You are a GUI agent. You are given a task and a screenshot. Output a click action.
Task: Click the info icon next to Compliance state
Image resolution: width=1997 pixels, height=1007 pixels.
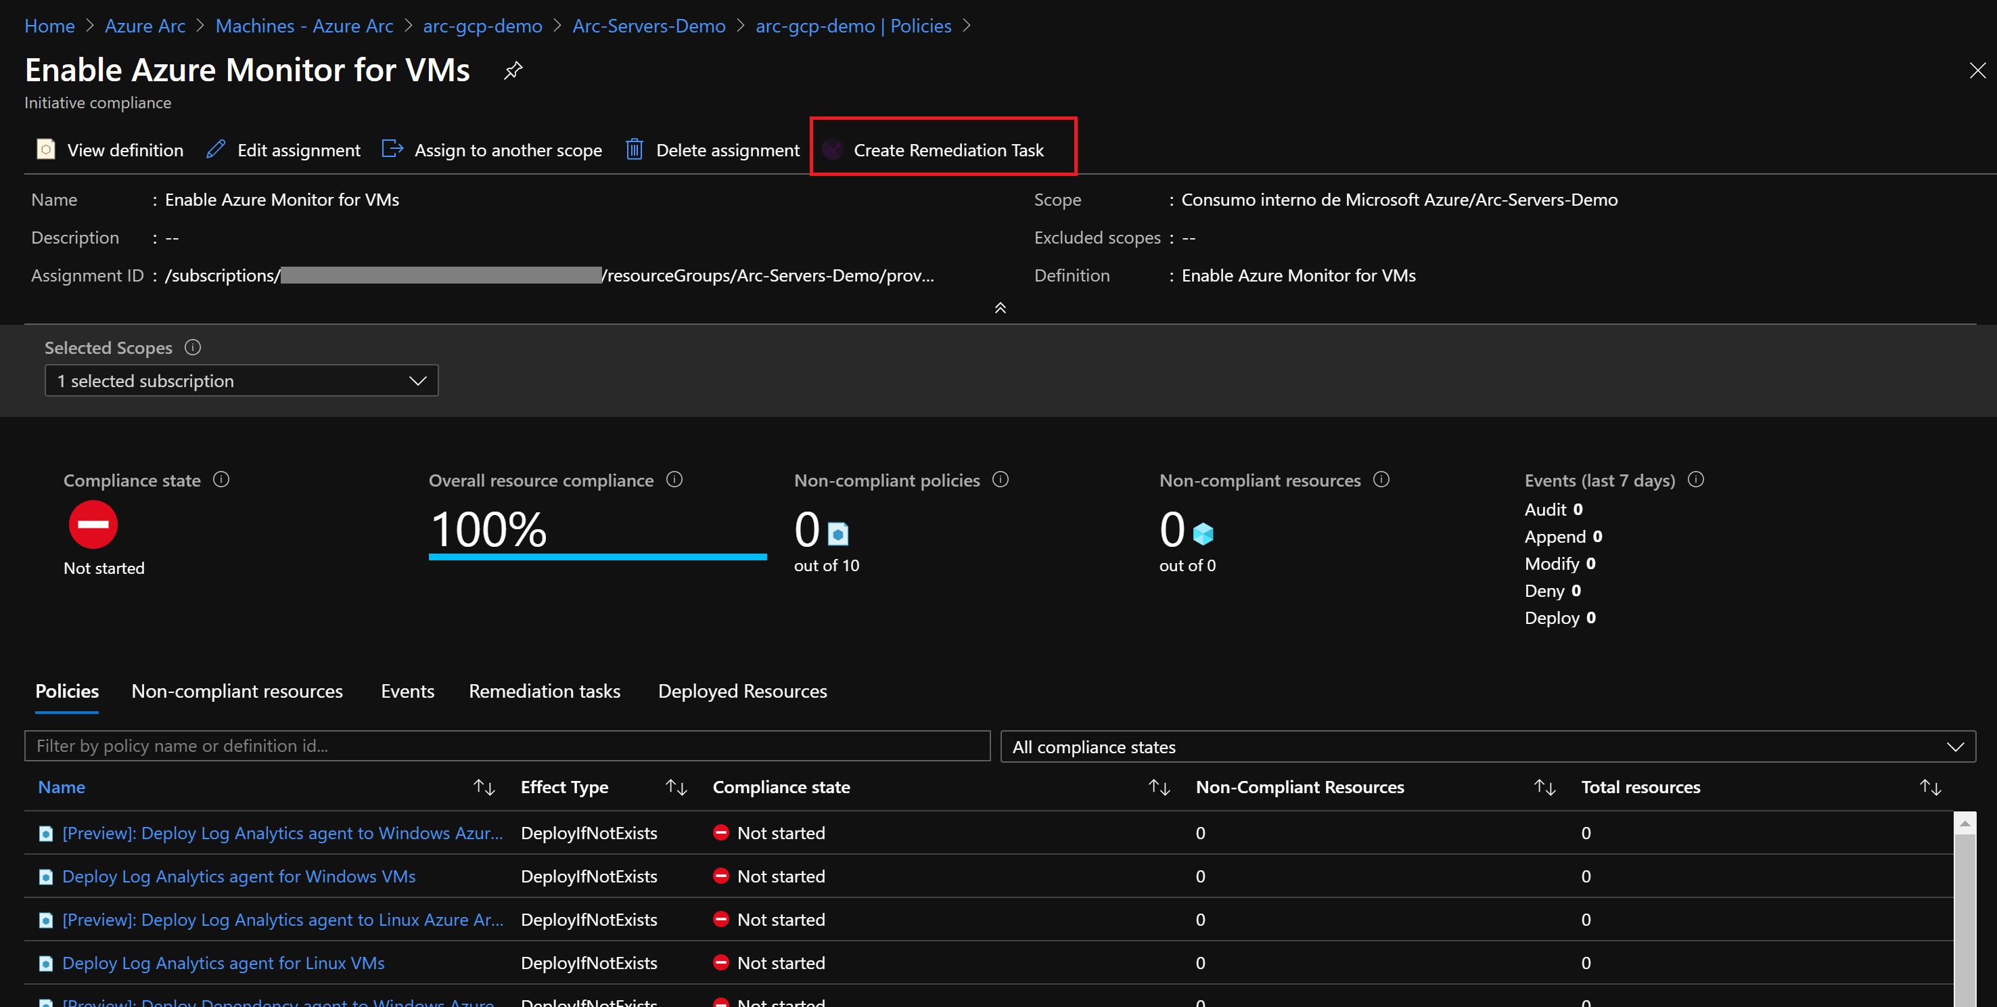pos(221,479)
